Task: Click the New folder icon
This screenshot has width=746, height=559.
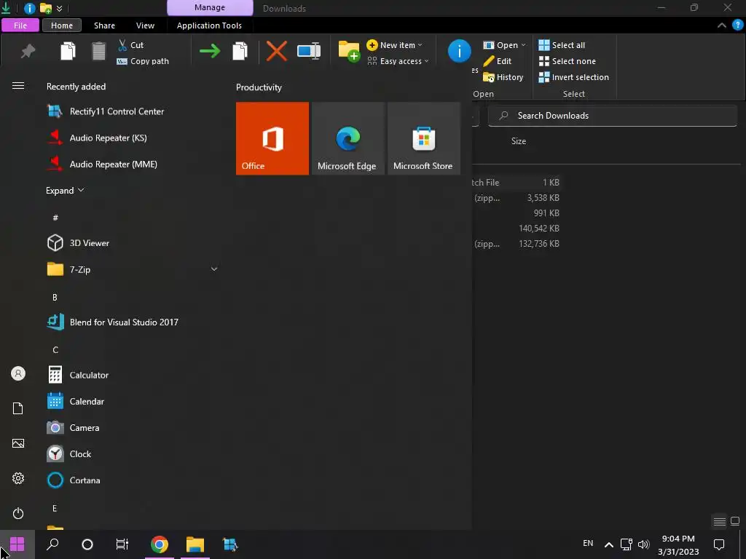Action: click(x=349, y=51)
